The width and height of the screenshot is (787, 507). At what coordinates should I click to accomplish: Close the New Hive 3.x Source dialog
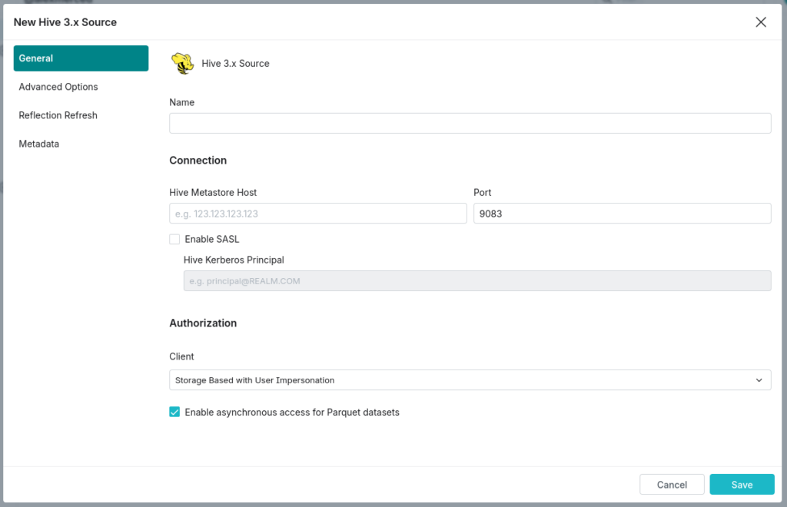761,22
